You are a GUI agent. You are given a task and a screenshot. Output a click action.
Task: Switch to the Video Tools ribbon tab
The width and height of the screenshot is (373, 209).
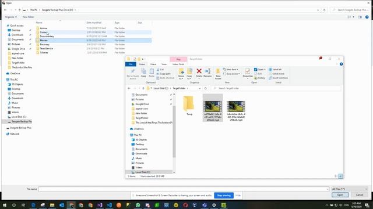(178, 64)
